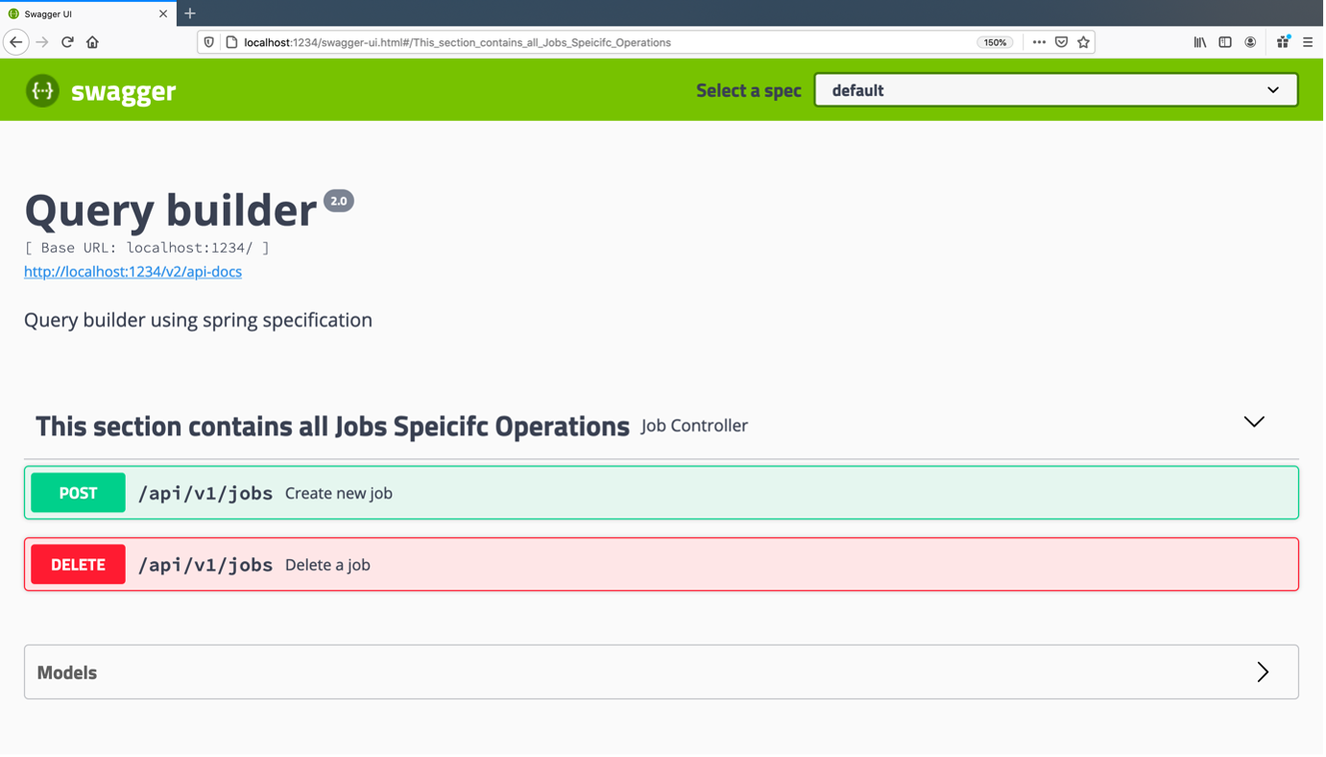Open the Library icon in the toolbar
Screen dimensions: 1326x757
pos(1200,42)
